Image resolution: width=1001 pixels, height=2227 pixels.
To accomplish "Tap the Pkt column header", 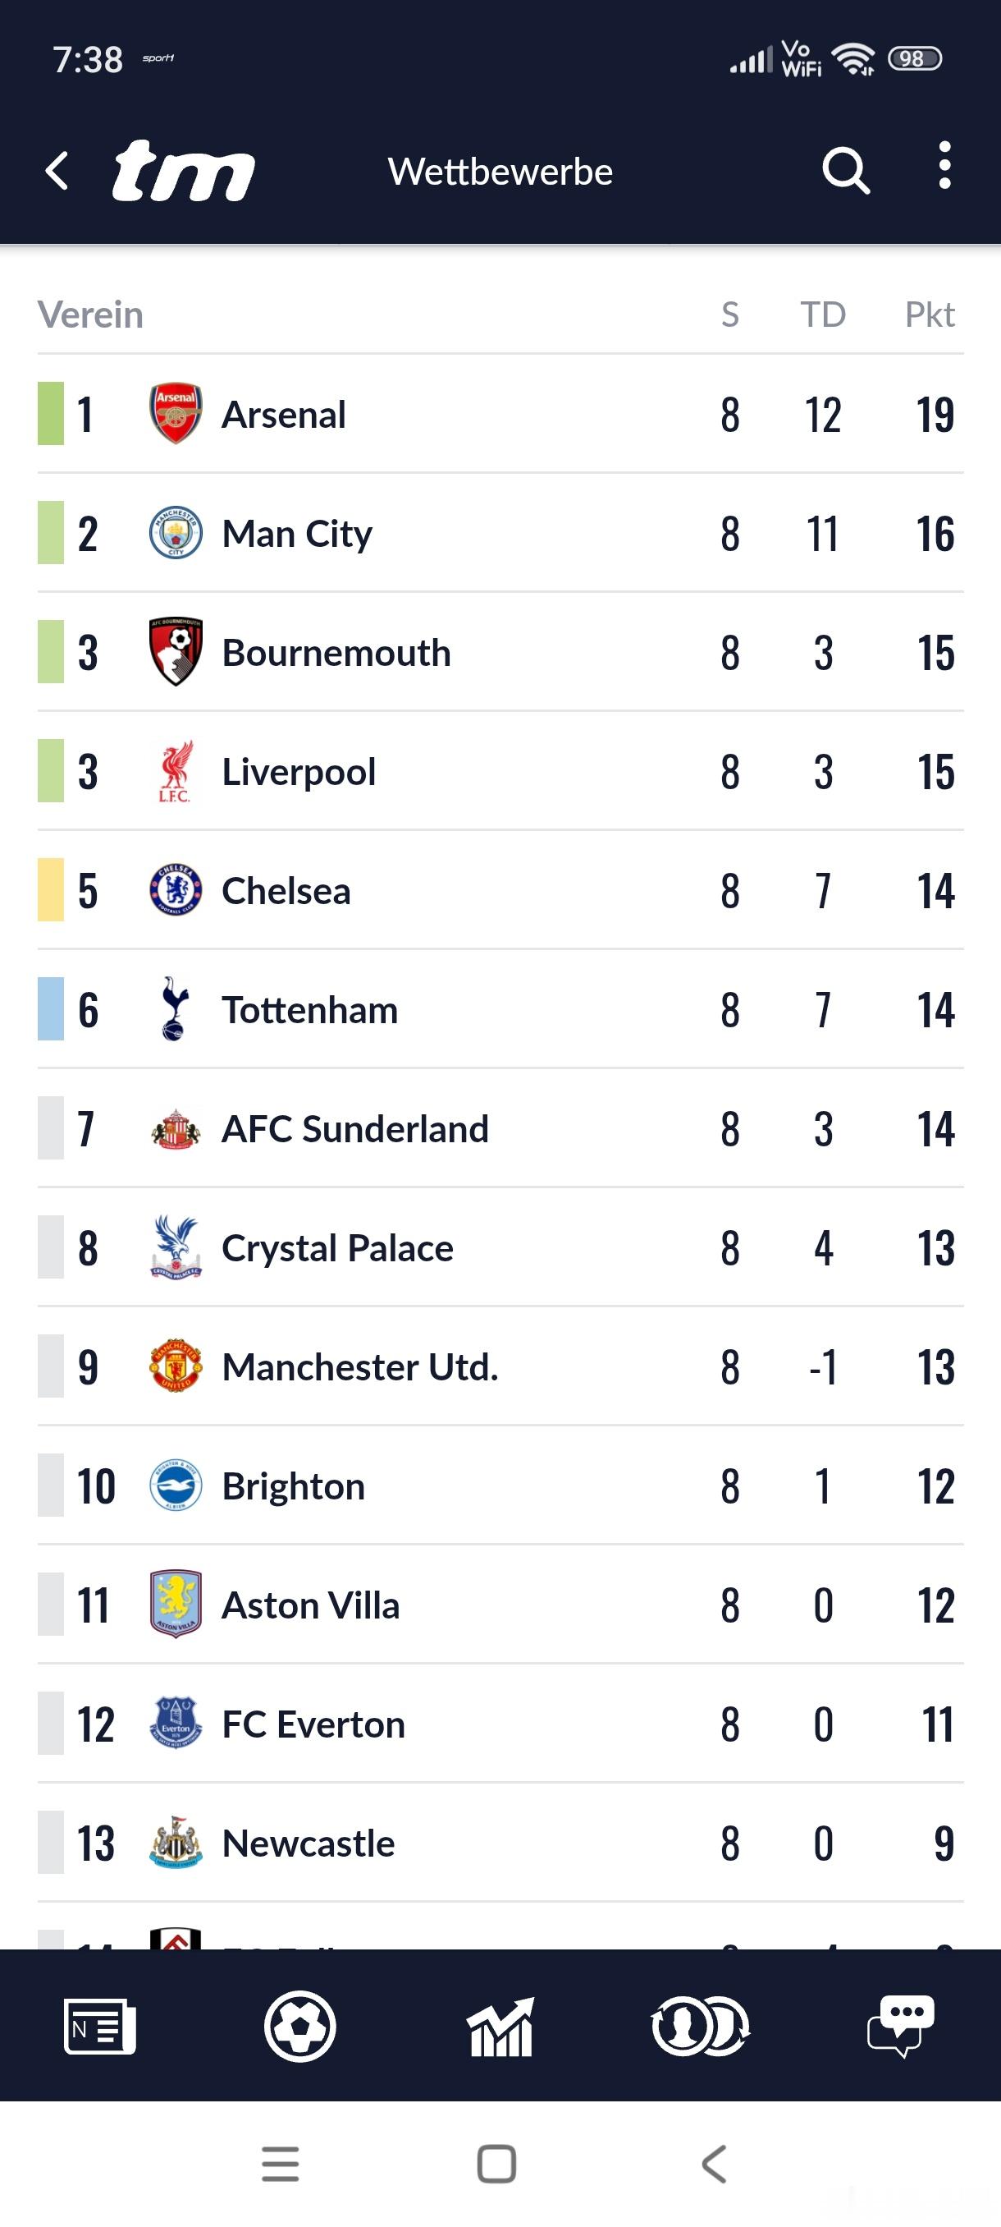I will click(930, 315).
